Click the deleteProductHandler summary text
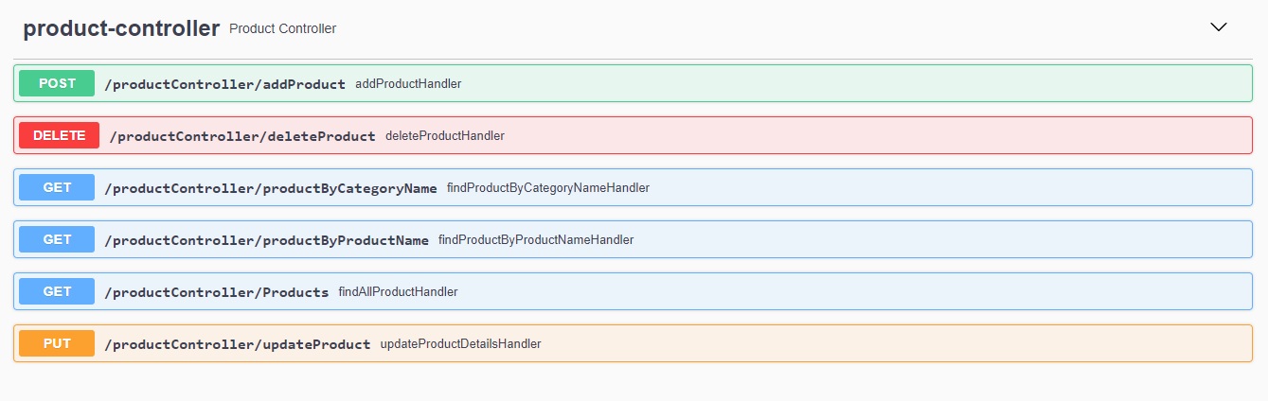 445,136
